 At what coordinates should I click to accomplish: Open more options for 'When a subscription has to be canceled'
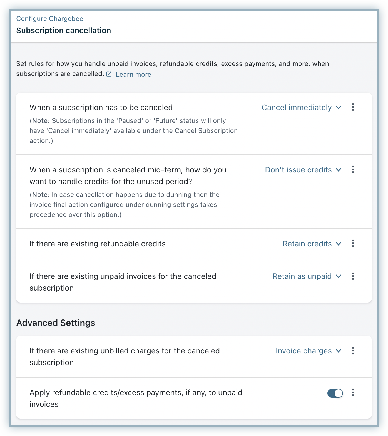coord(353,107)
